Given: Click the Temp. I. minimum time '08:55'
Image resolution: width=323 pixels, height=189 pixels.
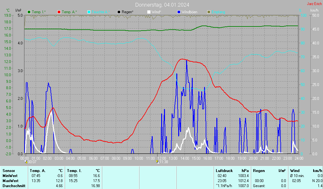Looking at the screenshot, I should (x=73, y=176).
